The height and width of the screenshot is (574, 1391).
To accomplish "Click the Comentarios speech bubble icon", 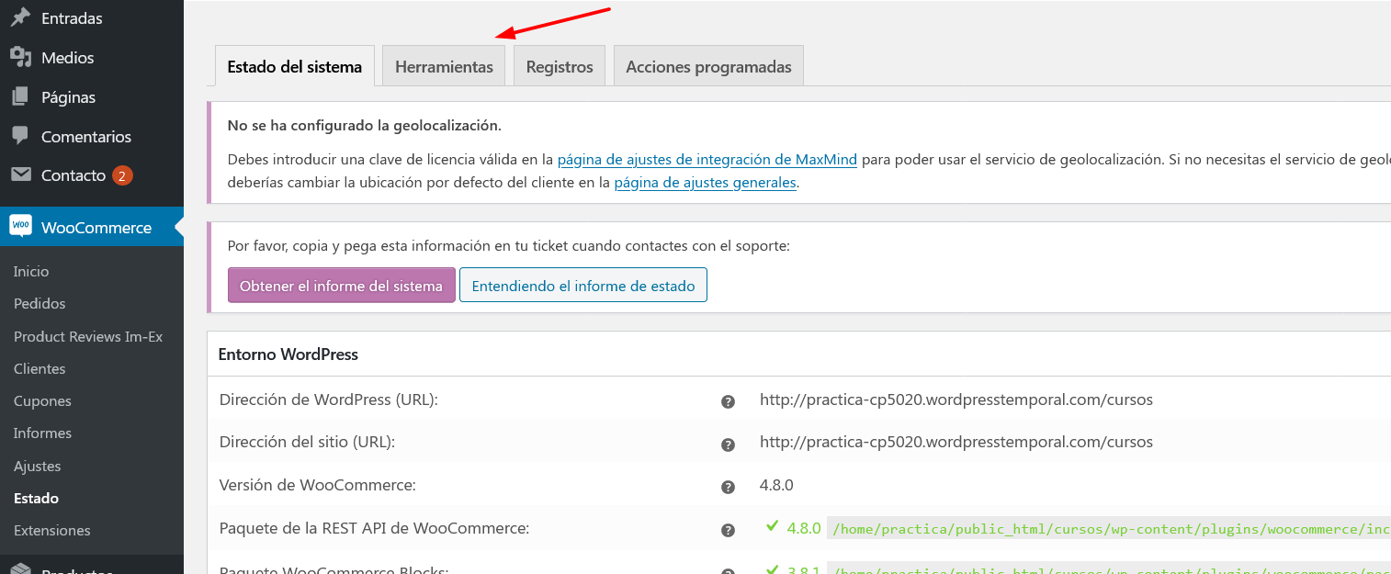I will [x=20, y=136].
